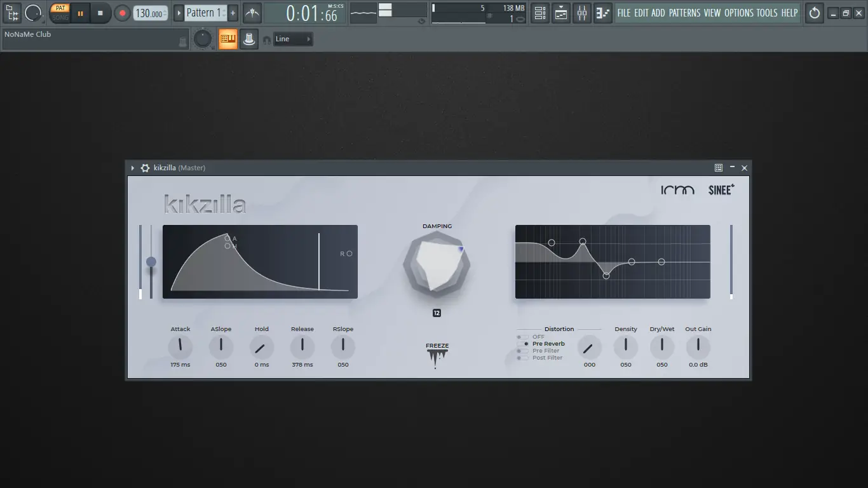The image size is (868, 488).
Task: Click the main volume knob under transport
Action: coord(203,39)
